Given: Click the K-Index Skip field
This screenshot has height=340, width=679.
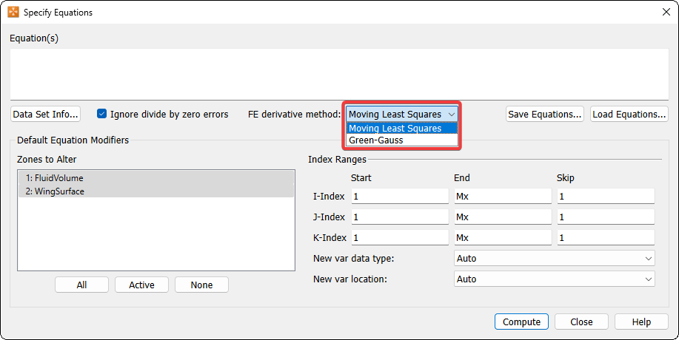Looking at the screenshot, I should click(605, 238).
